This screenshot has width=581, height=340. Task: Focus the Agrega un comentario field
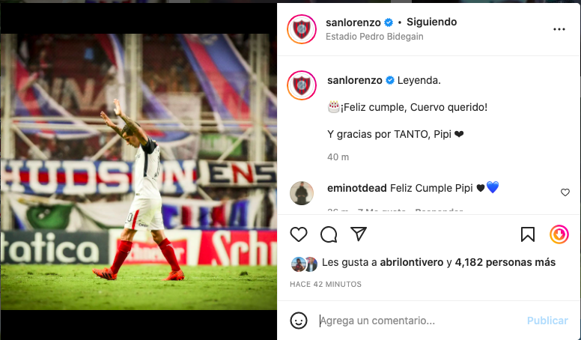point(419,321)
